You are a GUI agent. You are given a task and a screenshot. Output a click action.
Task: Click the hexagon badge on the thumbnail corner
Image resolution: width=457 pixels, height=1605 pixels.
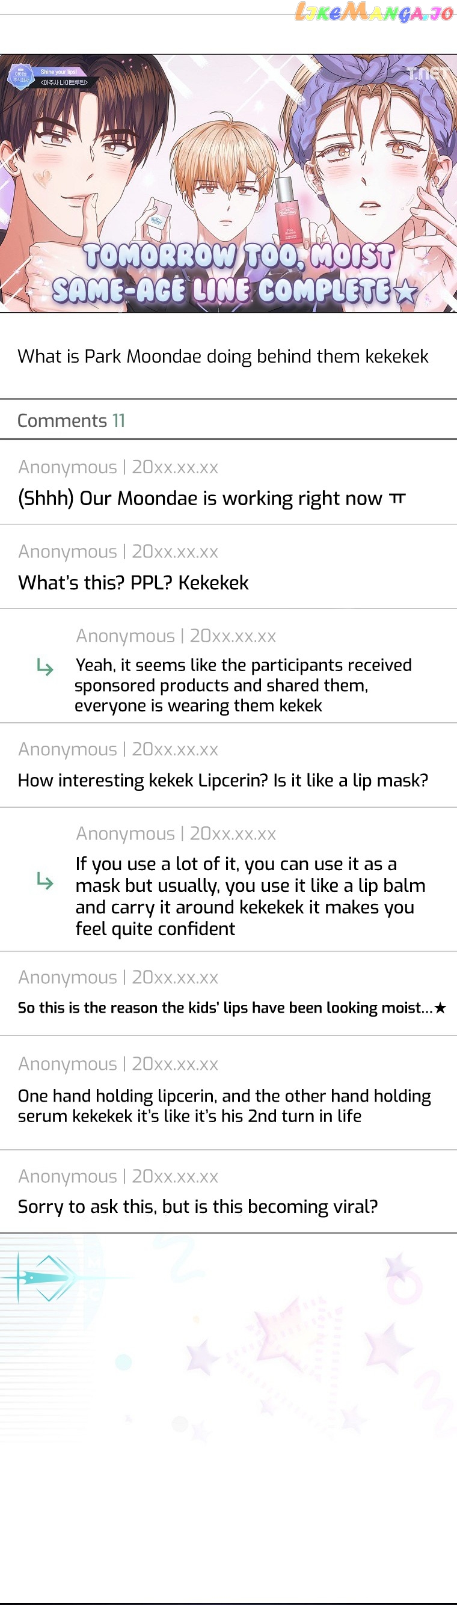[x=20, y=76]
